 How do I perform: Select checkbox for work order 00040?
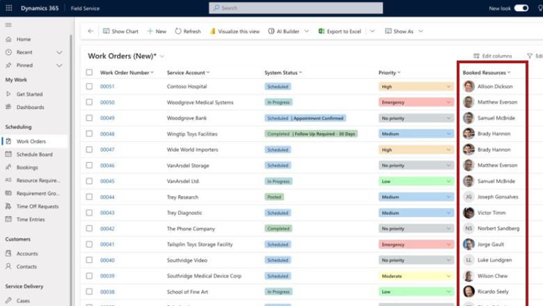point(89,260)
